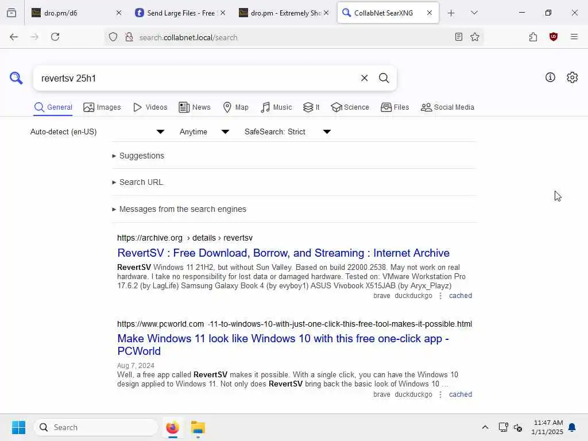Open more options for archive.org result
Screen dimensions: 588x441
tap(440, 296)
